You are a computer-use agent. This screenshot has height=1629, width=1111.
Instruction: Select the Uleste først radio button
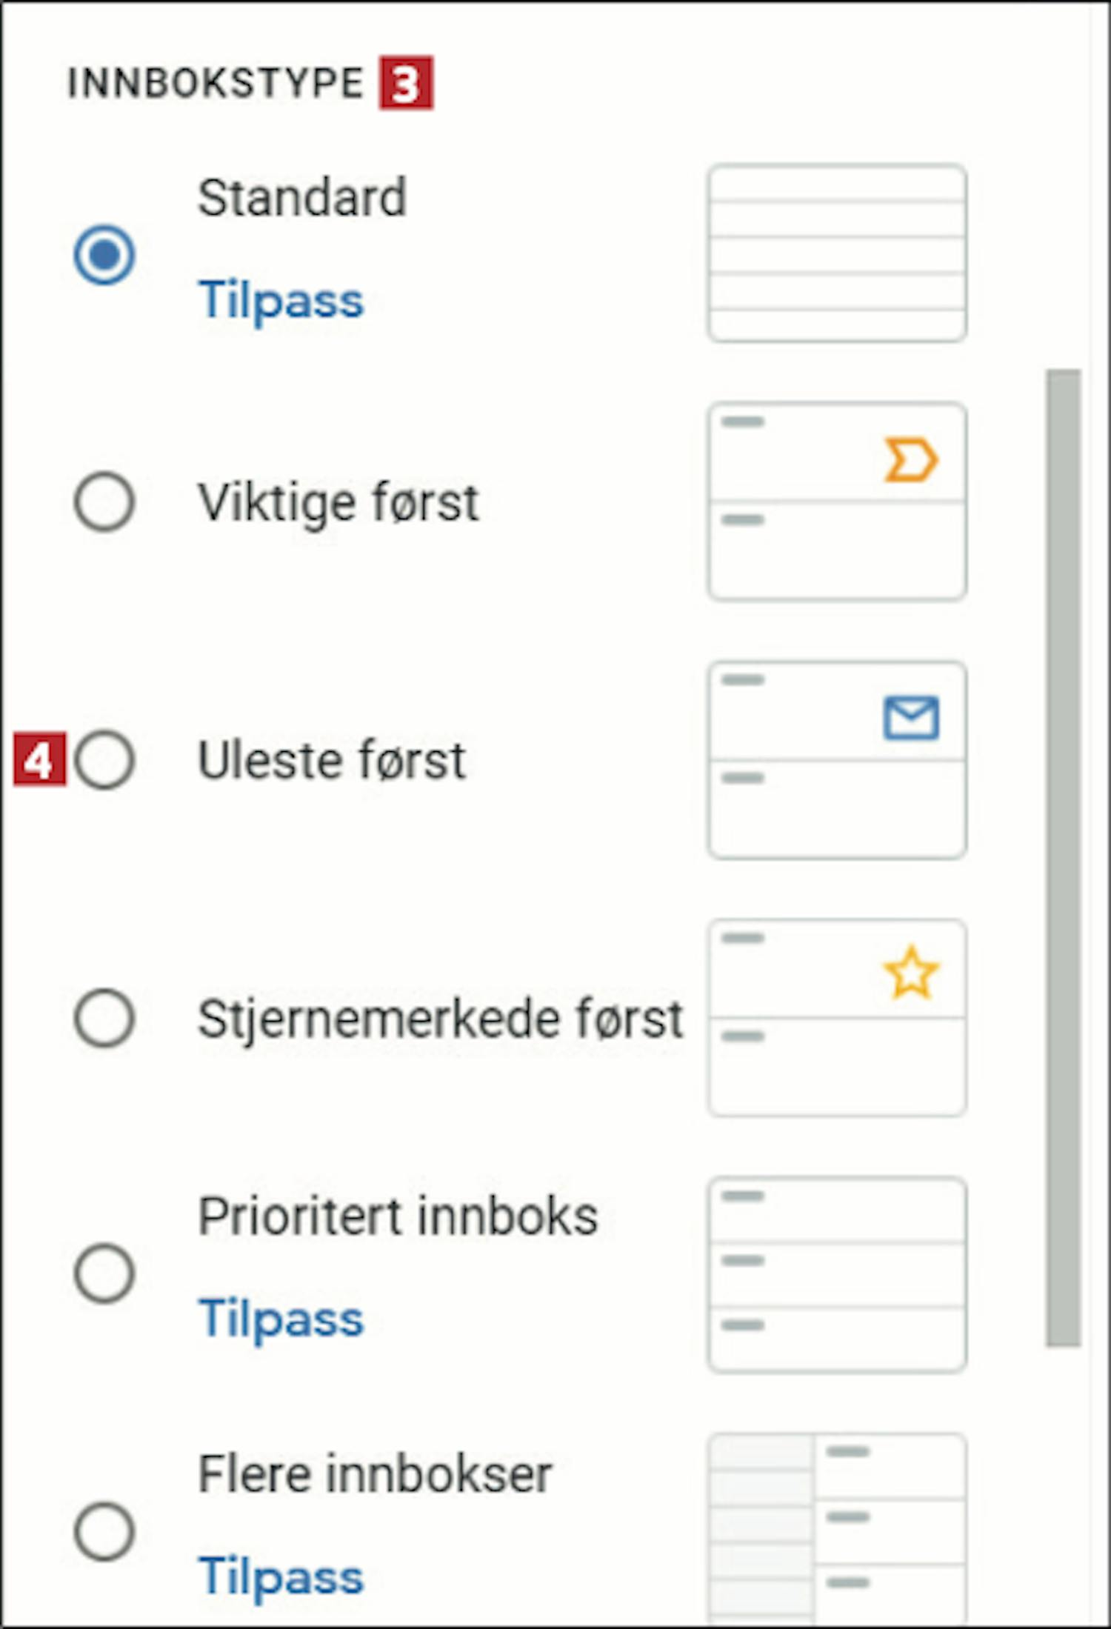104,759
